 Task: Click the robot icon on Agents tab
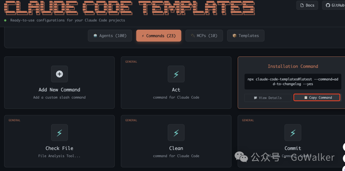click(x=95, y=36)
